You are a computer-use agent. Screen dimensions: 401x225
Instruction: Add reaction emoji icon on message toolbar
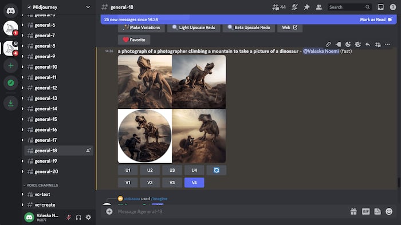pyautogui.click(x=348, y=45)
